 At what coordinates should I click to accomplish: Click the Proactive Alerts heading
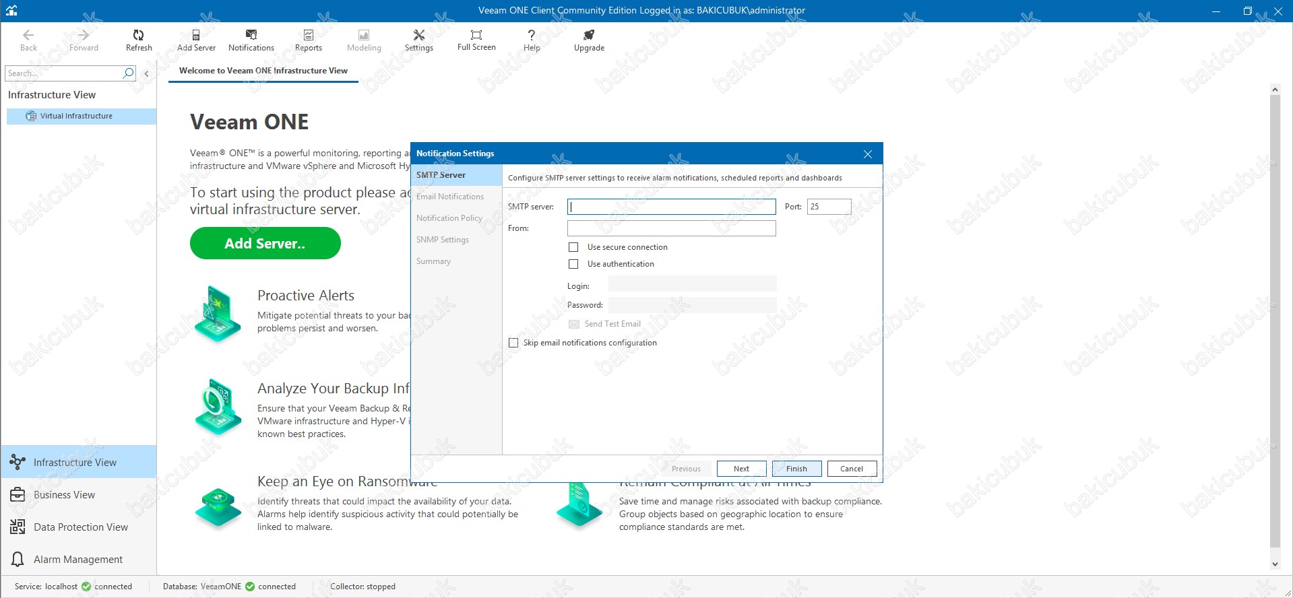pyautogui.click(x=306, y=296)
